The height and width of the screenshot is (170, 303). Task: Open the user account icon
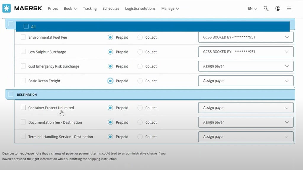click(278, 9)
